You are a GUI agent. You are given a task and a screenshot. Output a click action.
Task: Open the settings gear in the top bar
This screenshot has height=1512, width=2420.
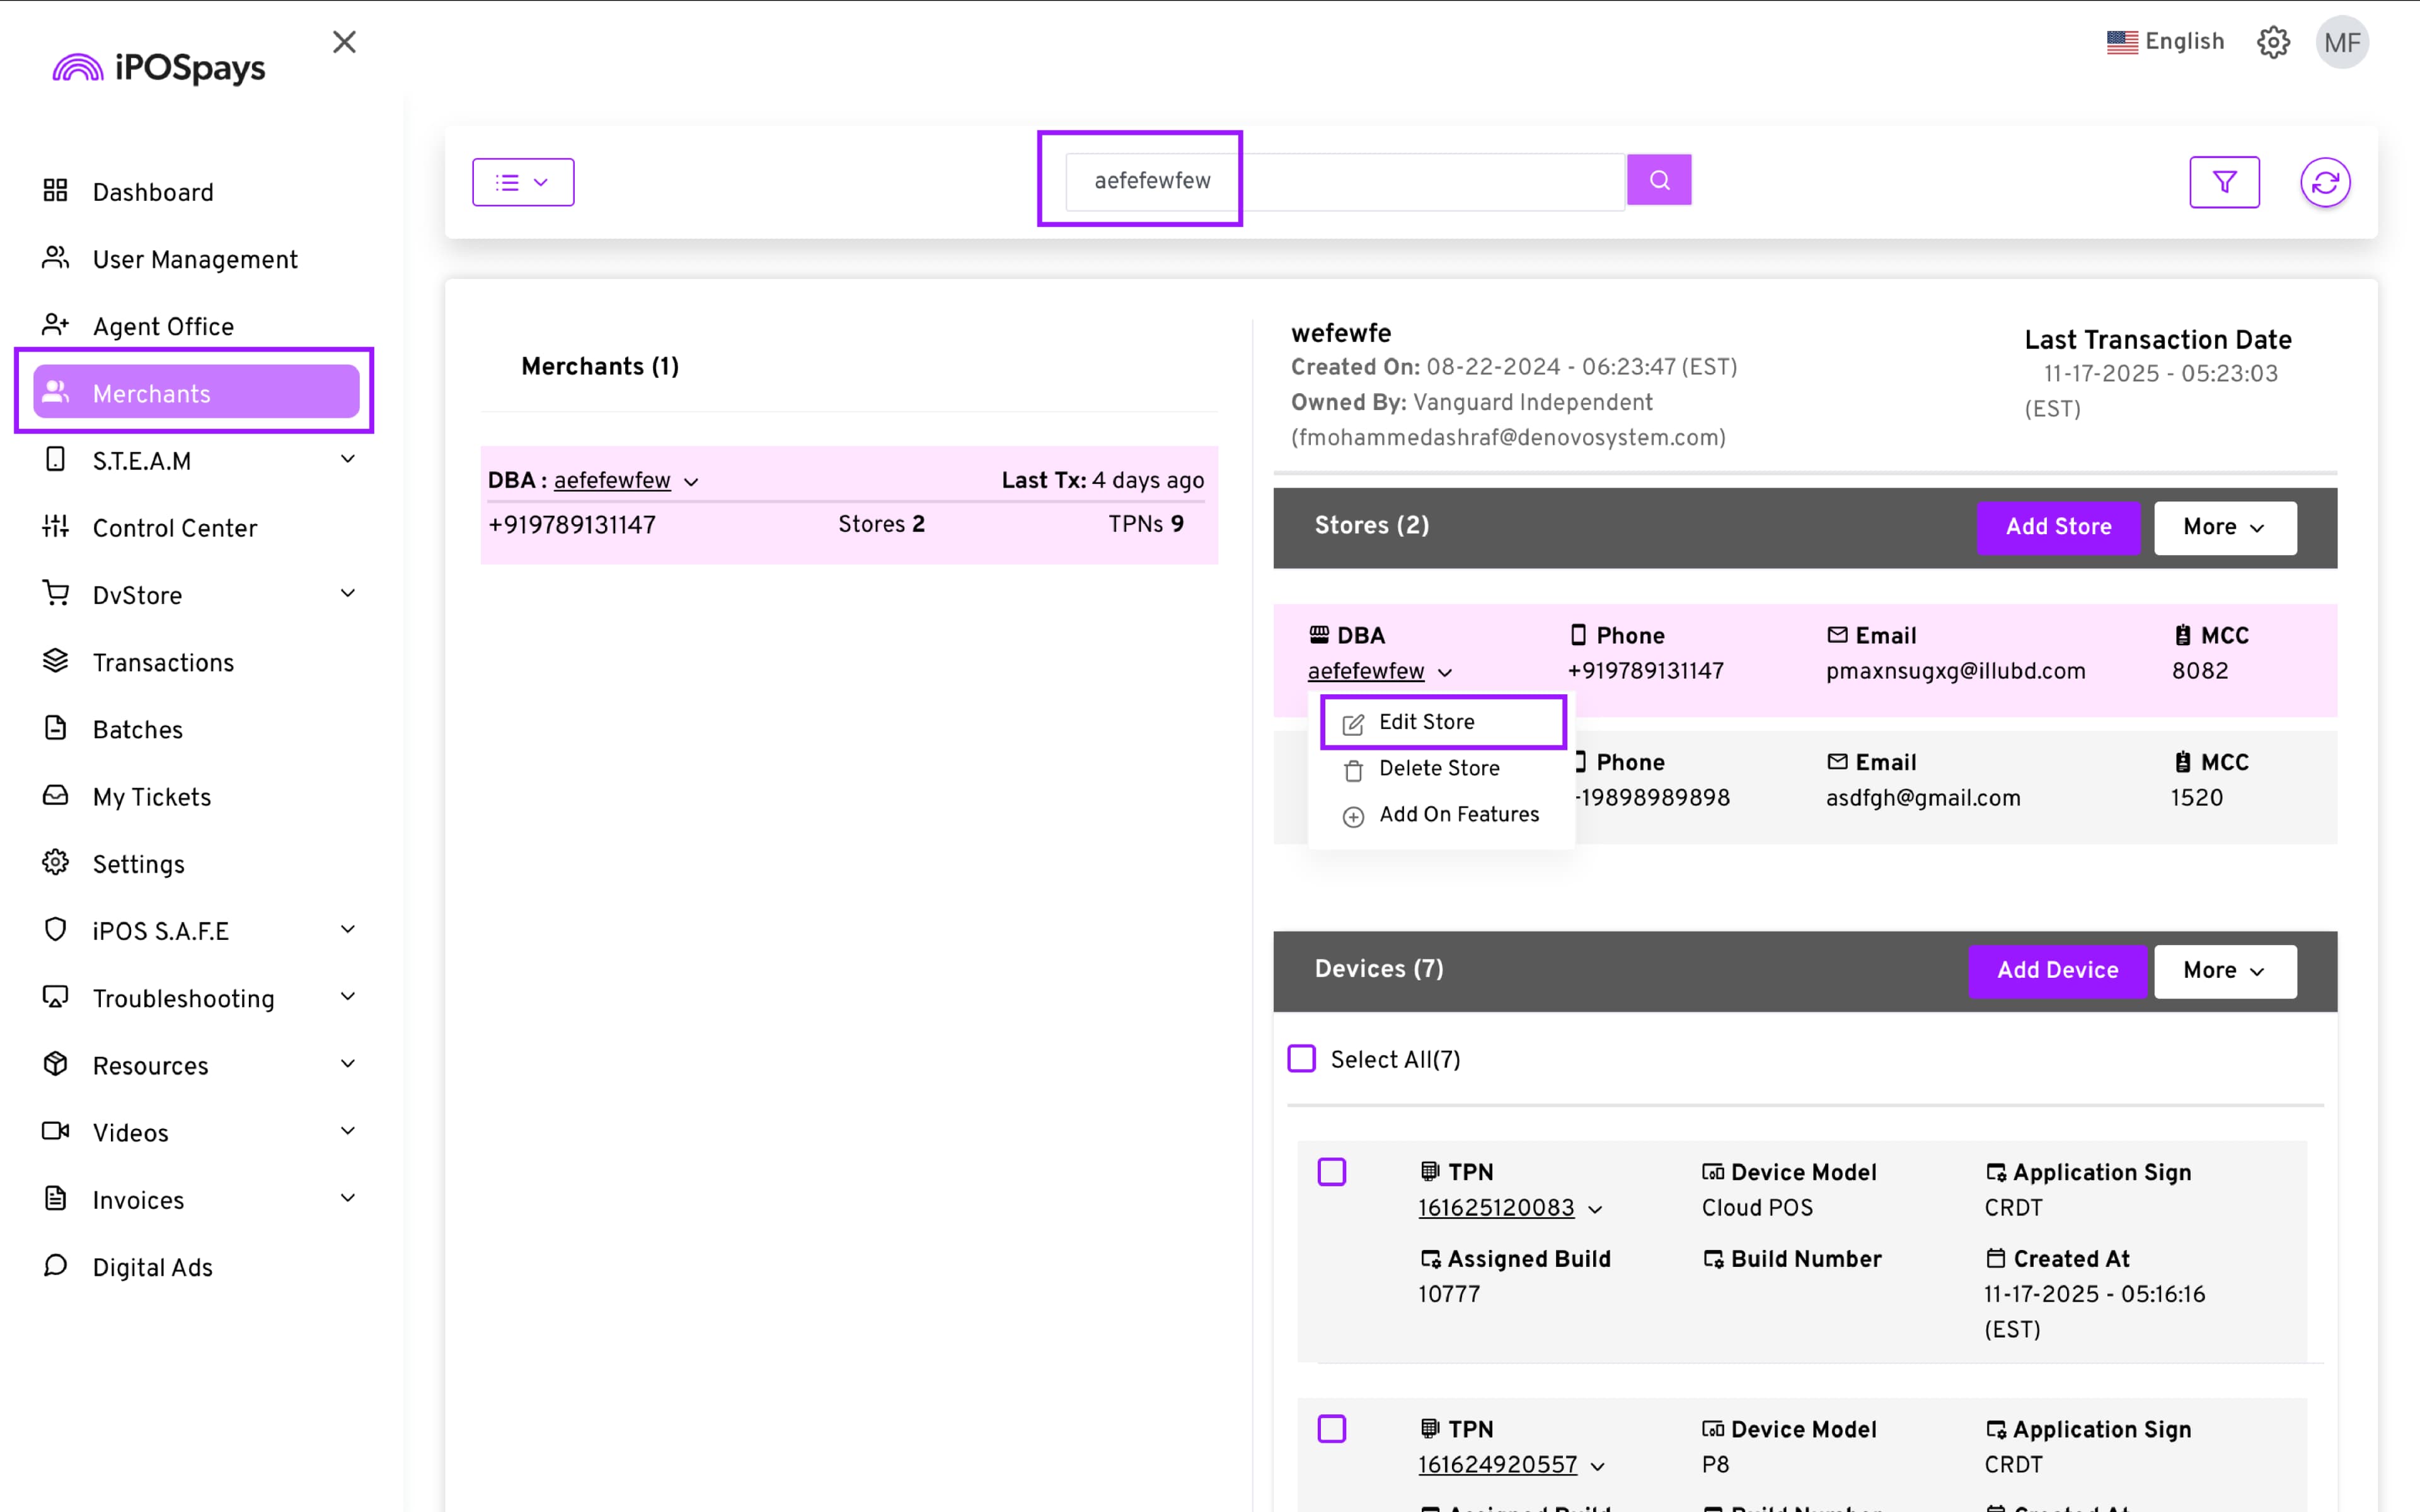(2272, 42)
